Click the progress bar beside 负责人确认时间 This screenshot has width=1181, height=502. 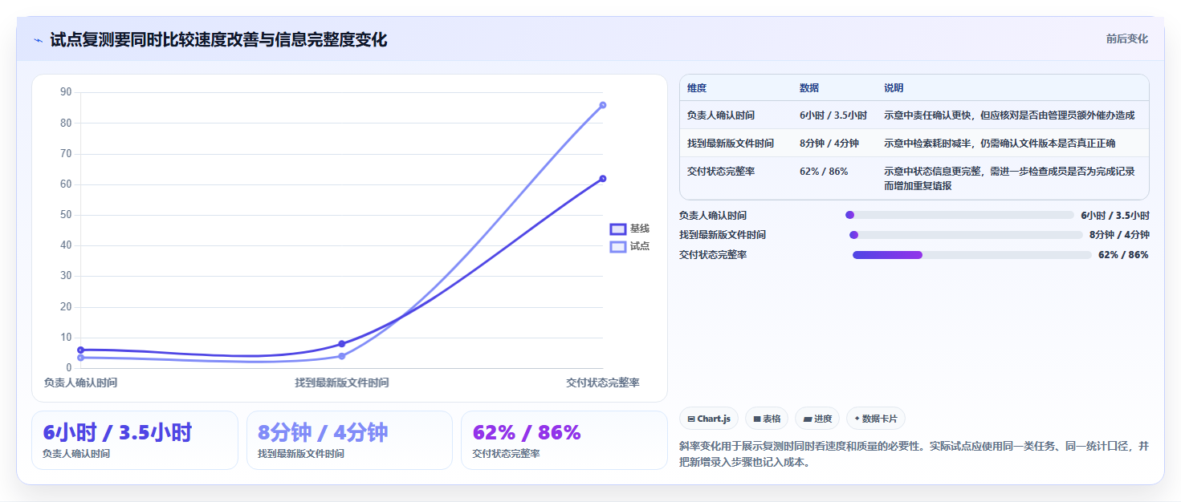[x=959, y=215]
